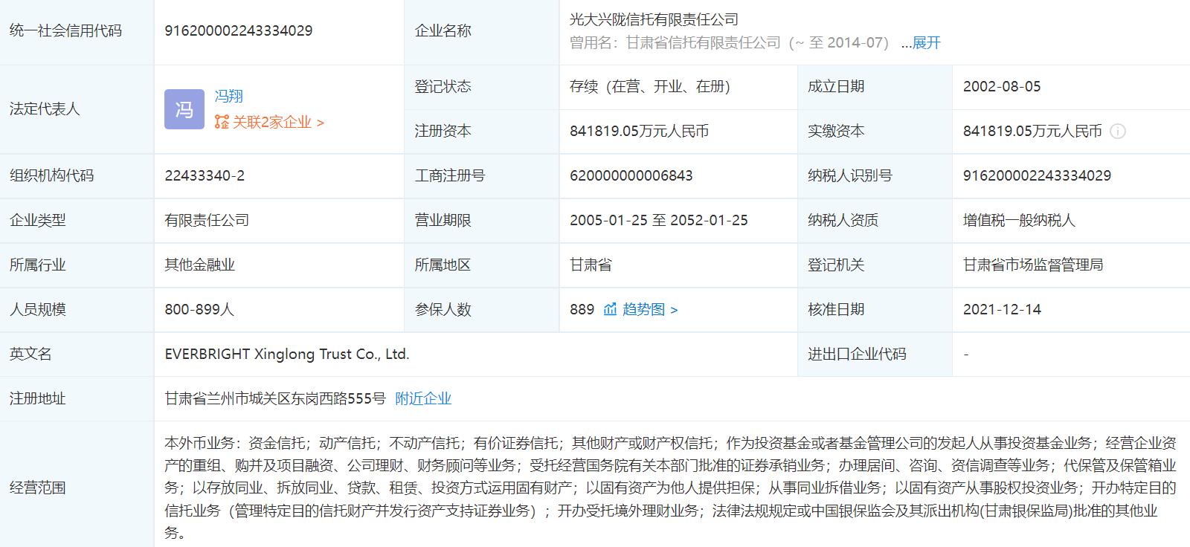Screen dimensions: 1190x547
Task: Click enterprise type 有限责任公司
Action: coord(207,220)
